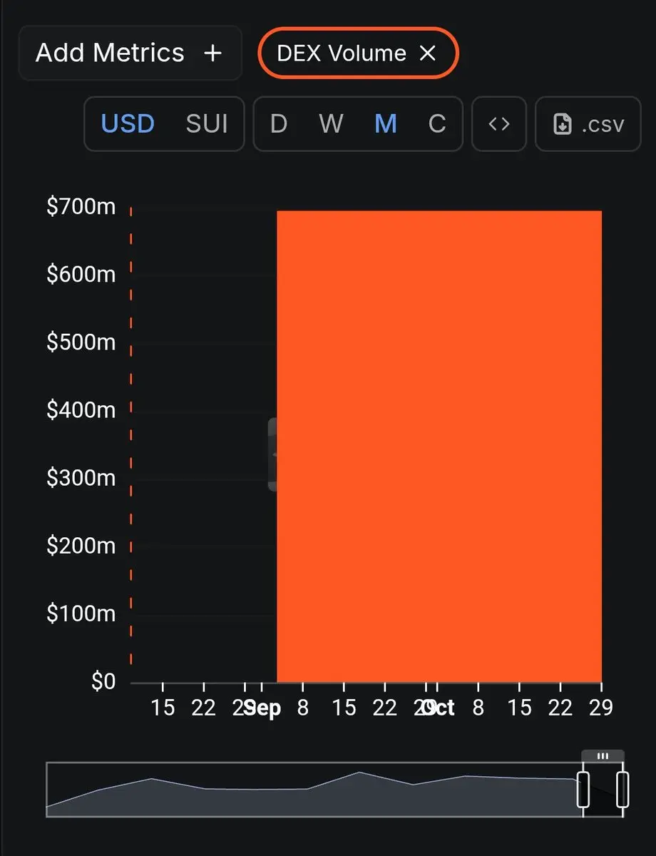Click the range selector grip handle on top
This screenshot has width=656, height=856.
click(603, 756)
